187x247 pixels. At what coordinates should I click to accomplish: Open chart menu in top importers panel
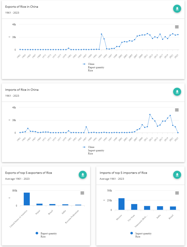(x=177, y=193)
